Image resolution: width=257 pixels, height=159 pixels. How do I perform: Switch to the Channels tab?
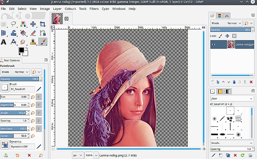(219, 15)
